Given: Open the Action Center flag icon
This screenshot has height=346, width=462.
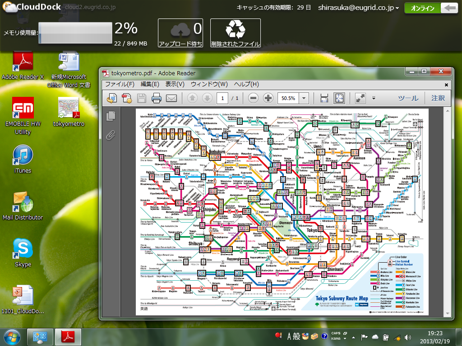Looking at the screenshot, I should 364,337.
